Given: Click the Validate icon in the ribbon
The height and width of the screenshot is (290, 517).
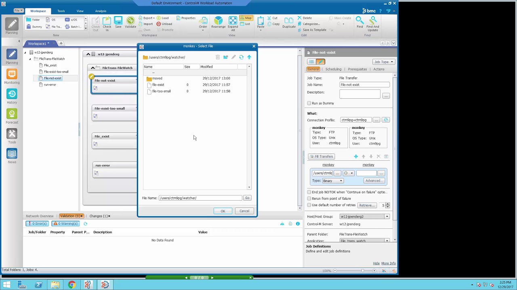Looking at the screenshot, I should click(130, 23).
